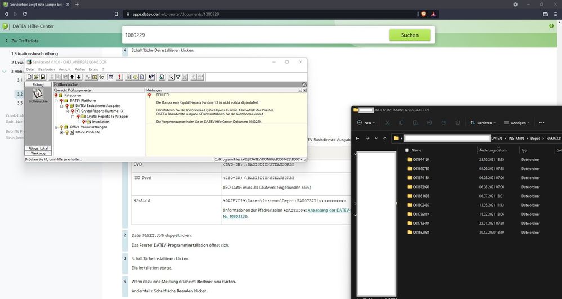Open a new browser tab with plus
The width and height of the screenshot is (562, 299).
(x=77, y=5)
